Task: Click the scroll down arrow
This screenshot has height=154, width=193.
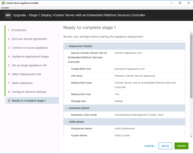Action: (x=191, y=136)
